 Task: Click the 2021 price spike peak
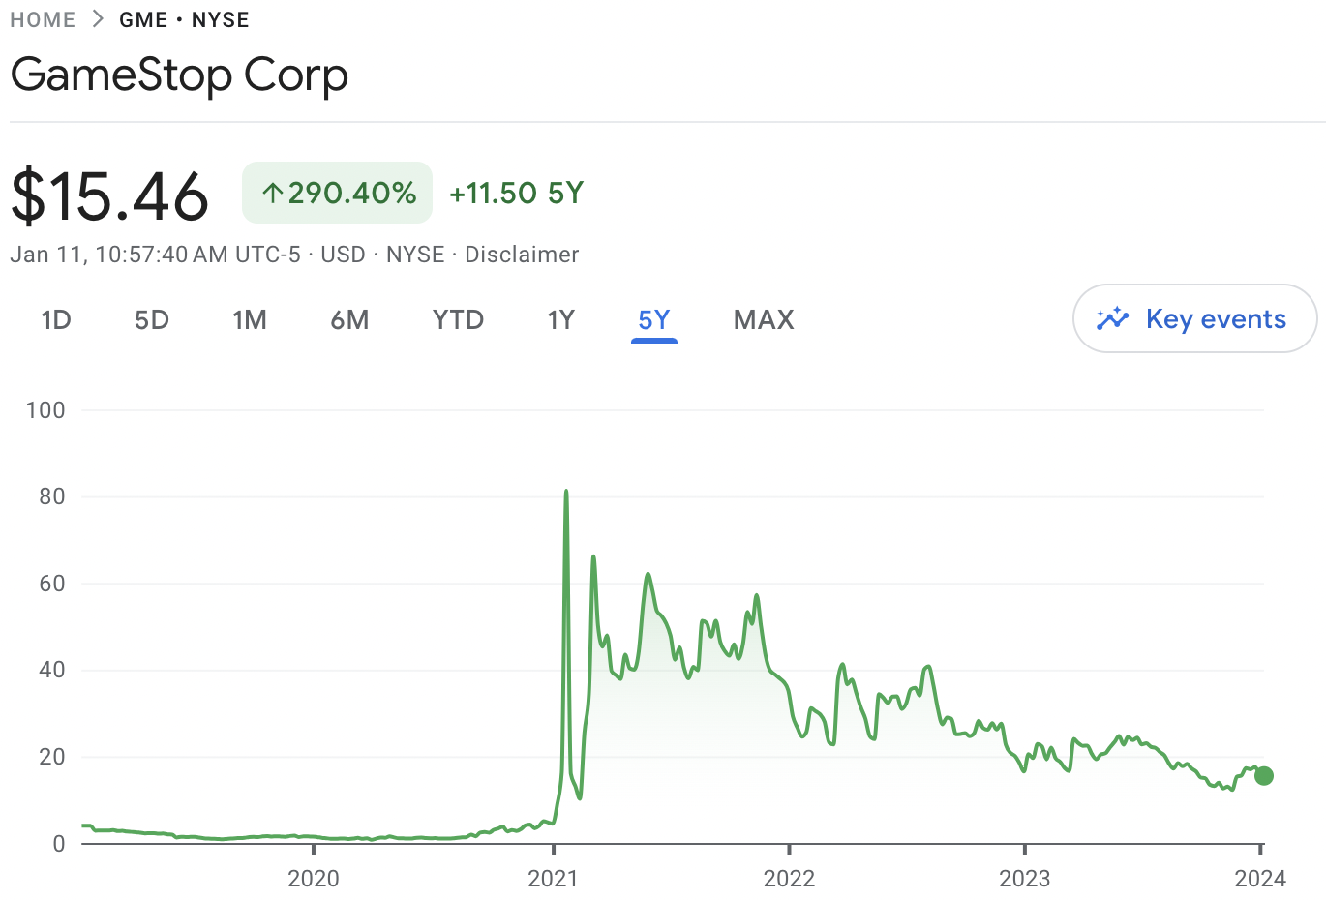(x=566, y=492)
